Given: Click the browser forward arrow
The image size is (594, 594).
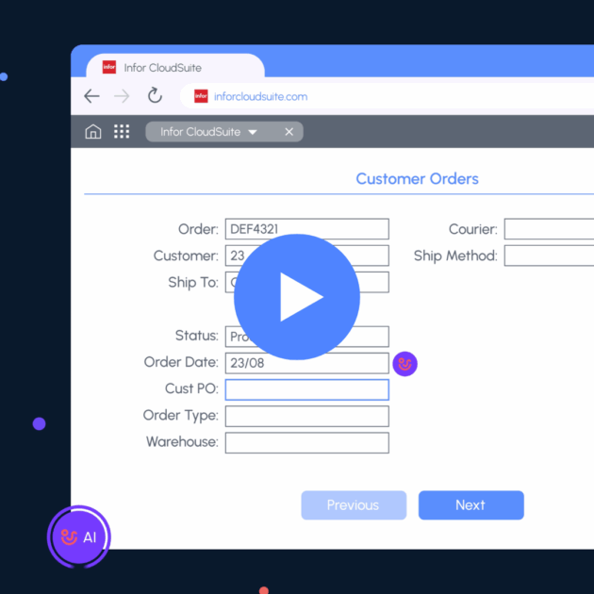Looking at the screenshot, I should (x=122, y=96).
